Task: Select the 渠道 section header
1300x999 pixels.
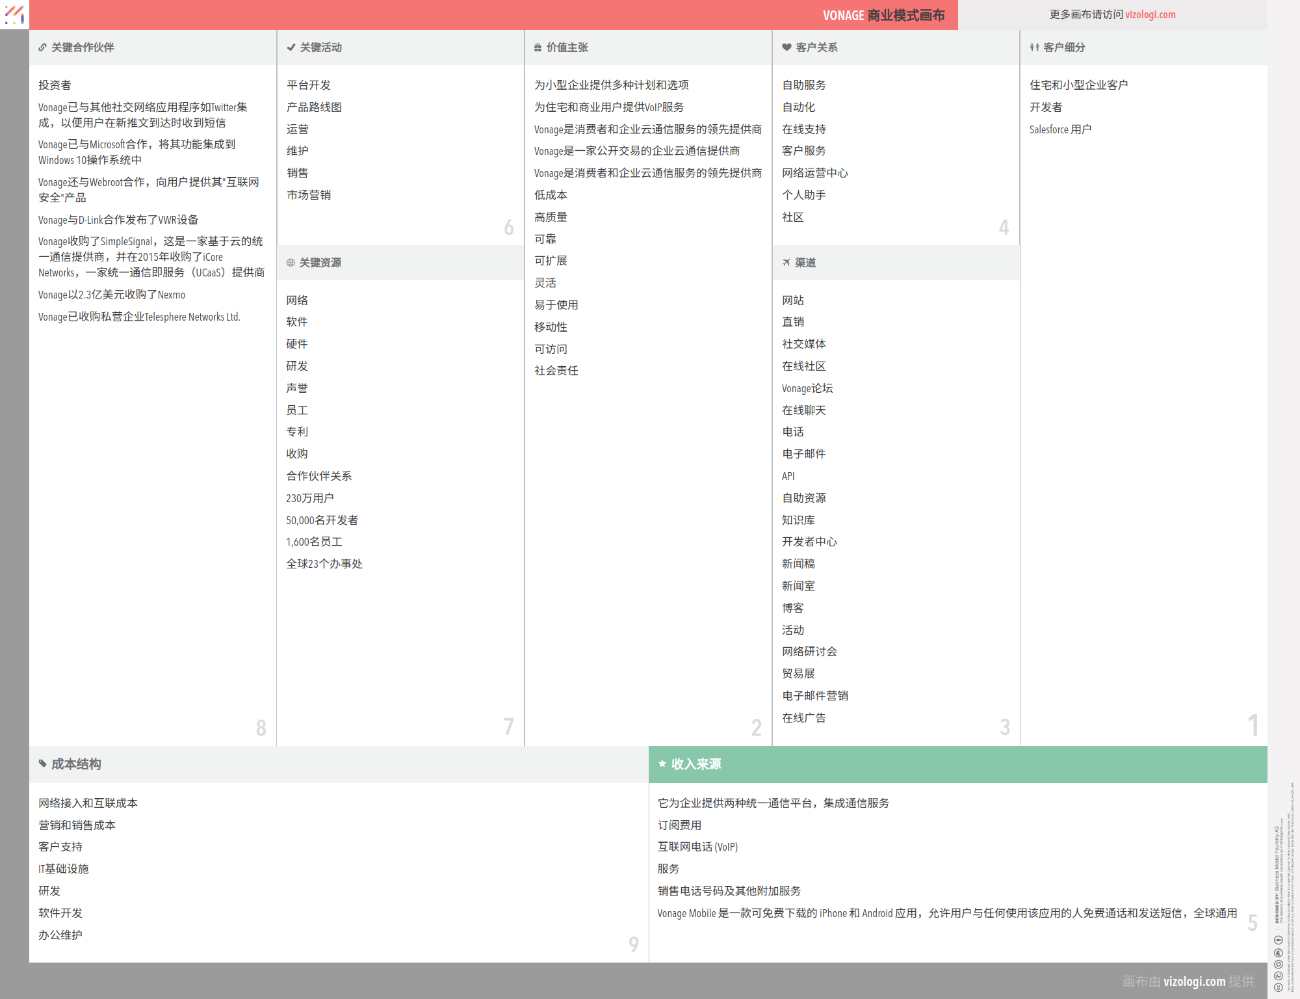Action: click(805, 263)
